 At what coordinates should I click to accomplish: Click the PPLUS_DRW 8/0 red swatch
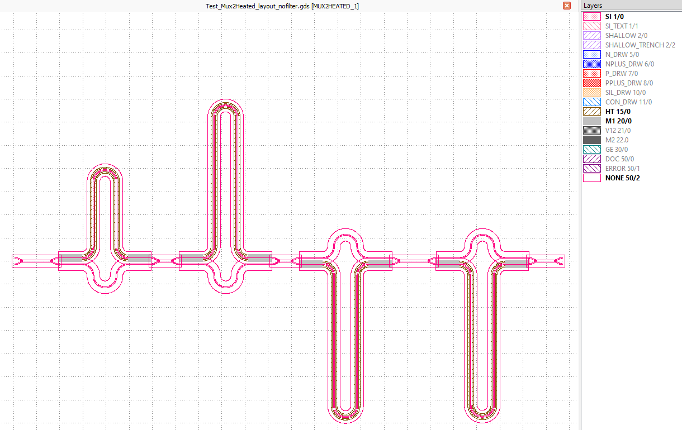(x=591, y=83)
